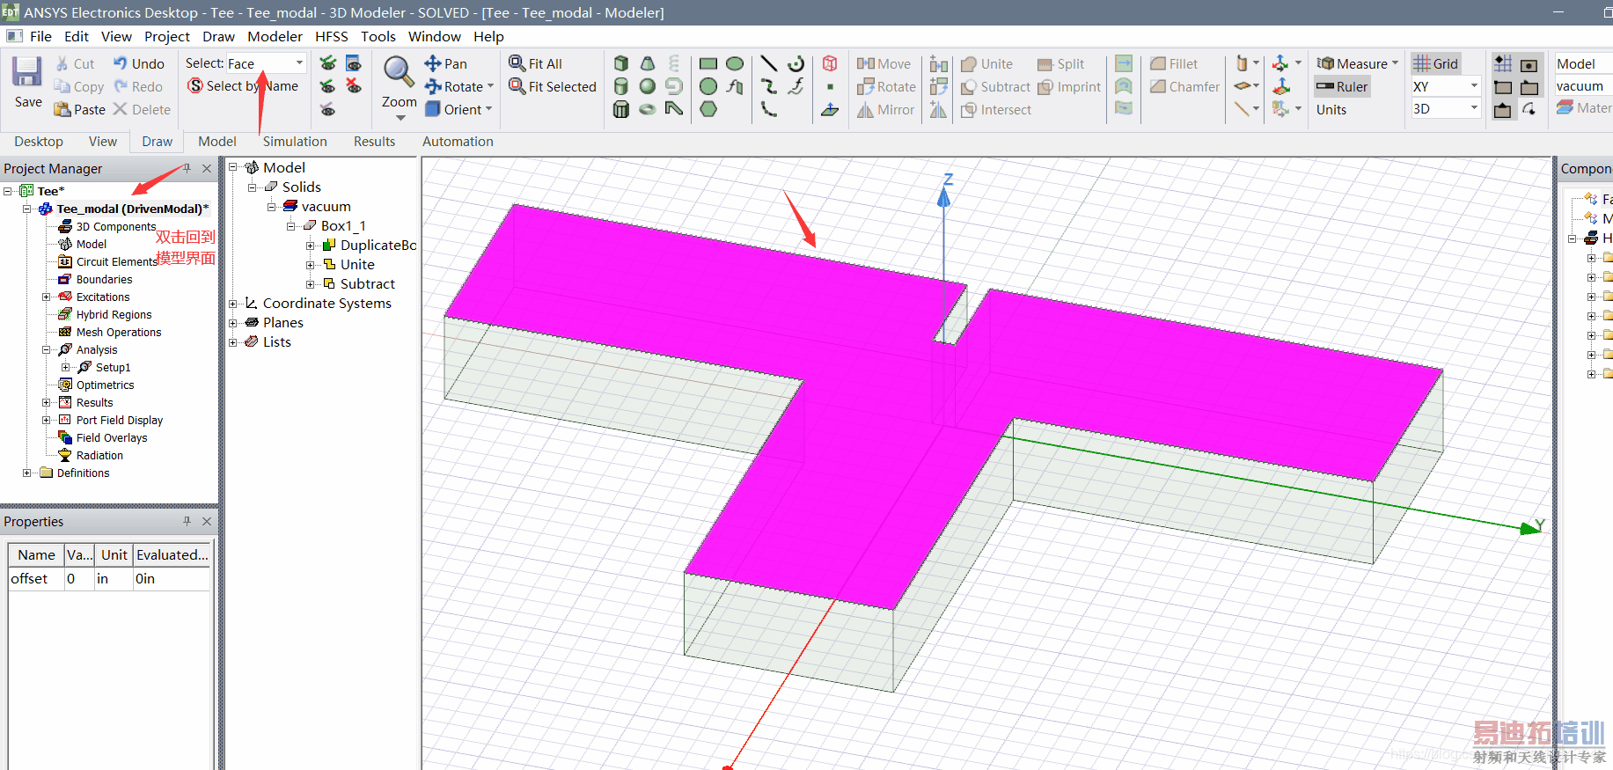Close the Properties panel
Screen dimensions: 1613x770
coord(207,521)
